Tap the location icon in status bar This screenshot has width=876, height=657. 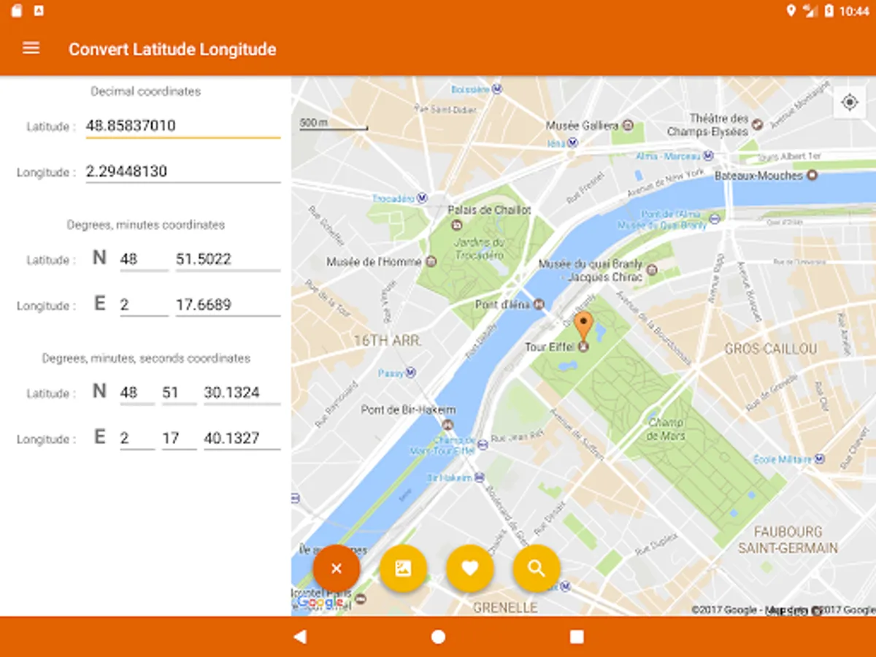(x=791, y=11)
